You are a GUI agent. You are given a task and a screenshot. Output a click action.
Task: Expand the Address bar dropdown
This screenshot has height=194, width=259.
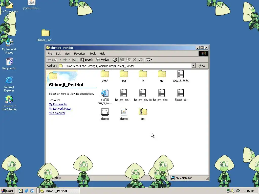coord(193,66)
